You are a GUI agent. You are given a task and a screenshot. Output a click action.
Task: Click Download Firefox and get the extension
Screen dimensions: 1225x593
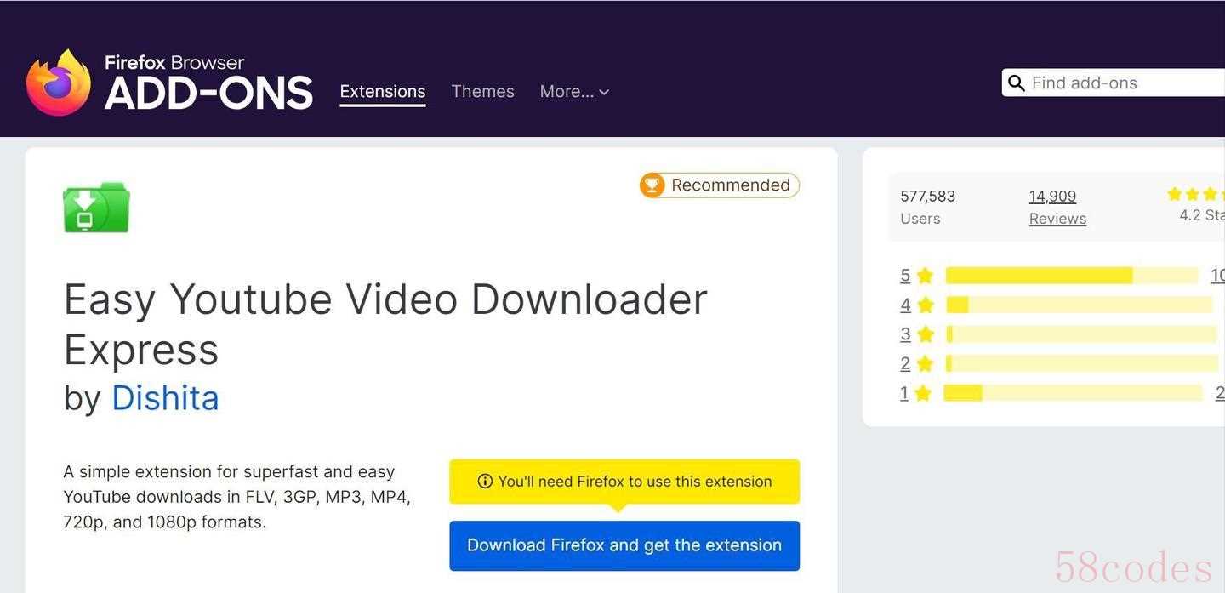pos(624,545)
